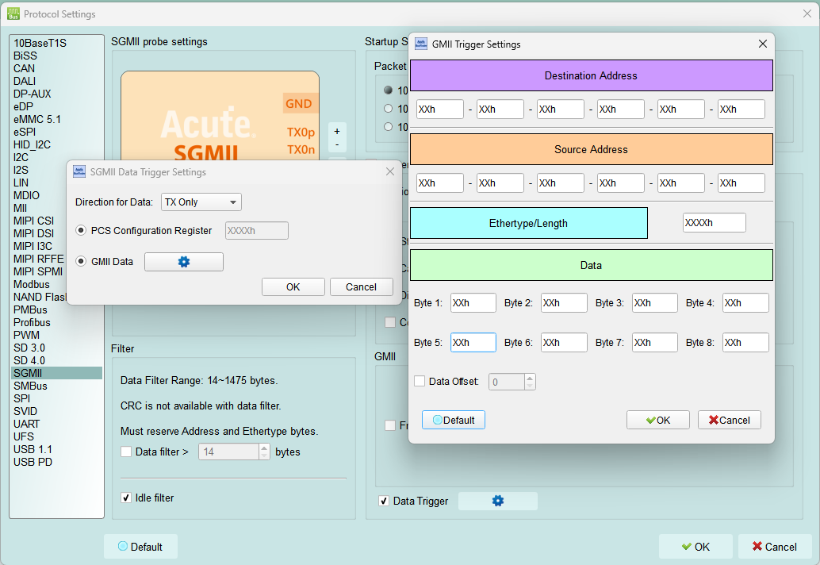Enable the Data filter checkbox
This screenshot has height=565, width=820.
126,452
